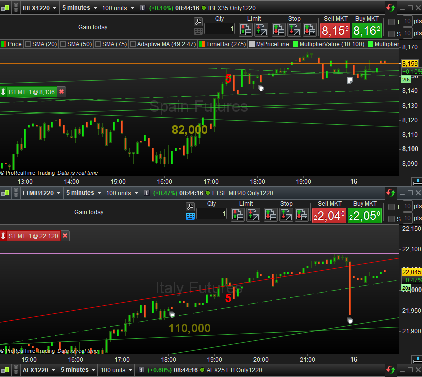This screenshot has height=377, width=422.
Task: Open chart style icon in AEX1220 window
Action: [5, 370]
